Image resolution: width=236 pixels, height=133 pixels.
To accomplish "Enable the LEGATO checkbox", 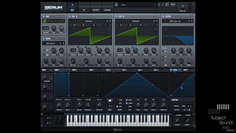I will point(173,110).
